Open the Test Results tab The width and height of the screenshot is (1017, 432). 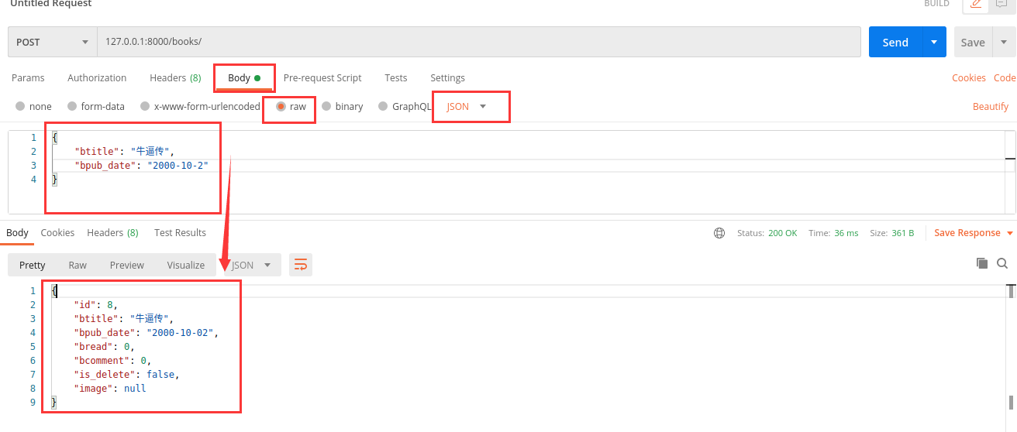point(180,233)
